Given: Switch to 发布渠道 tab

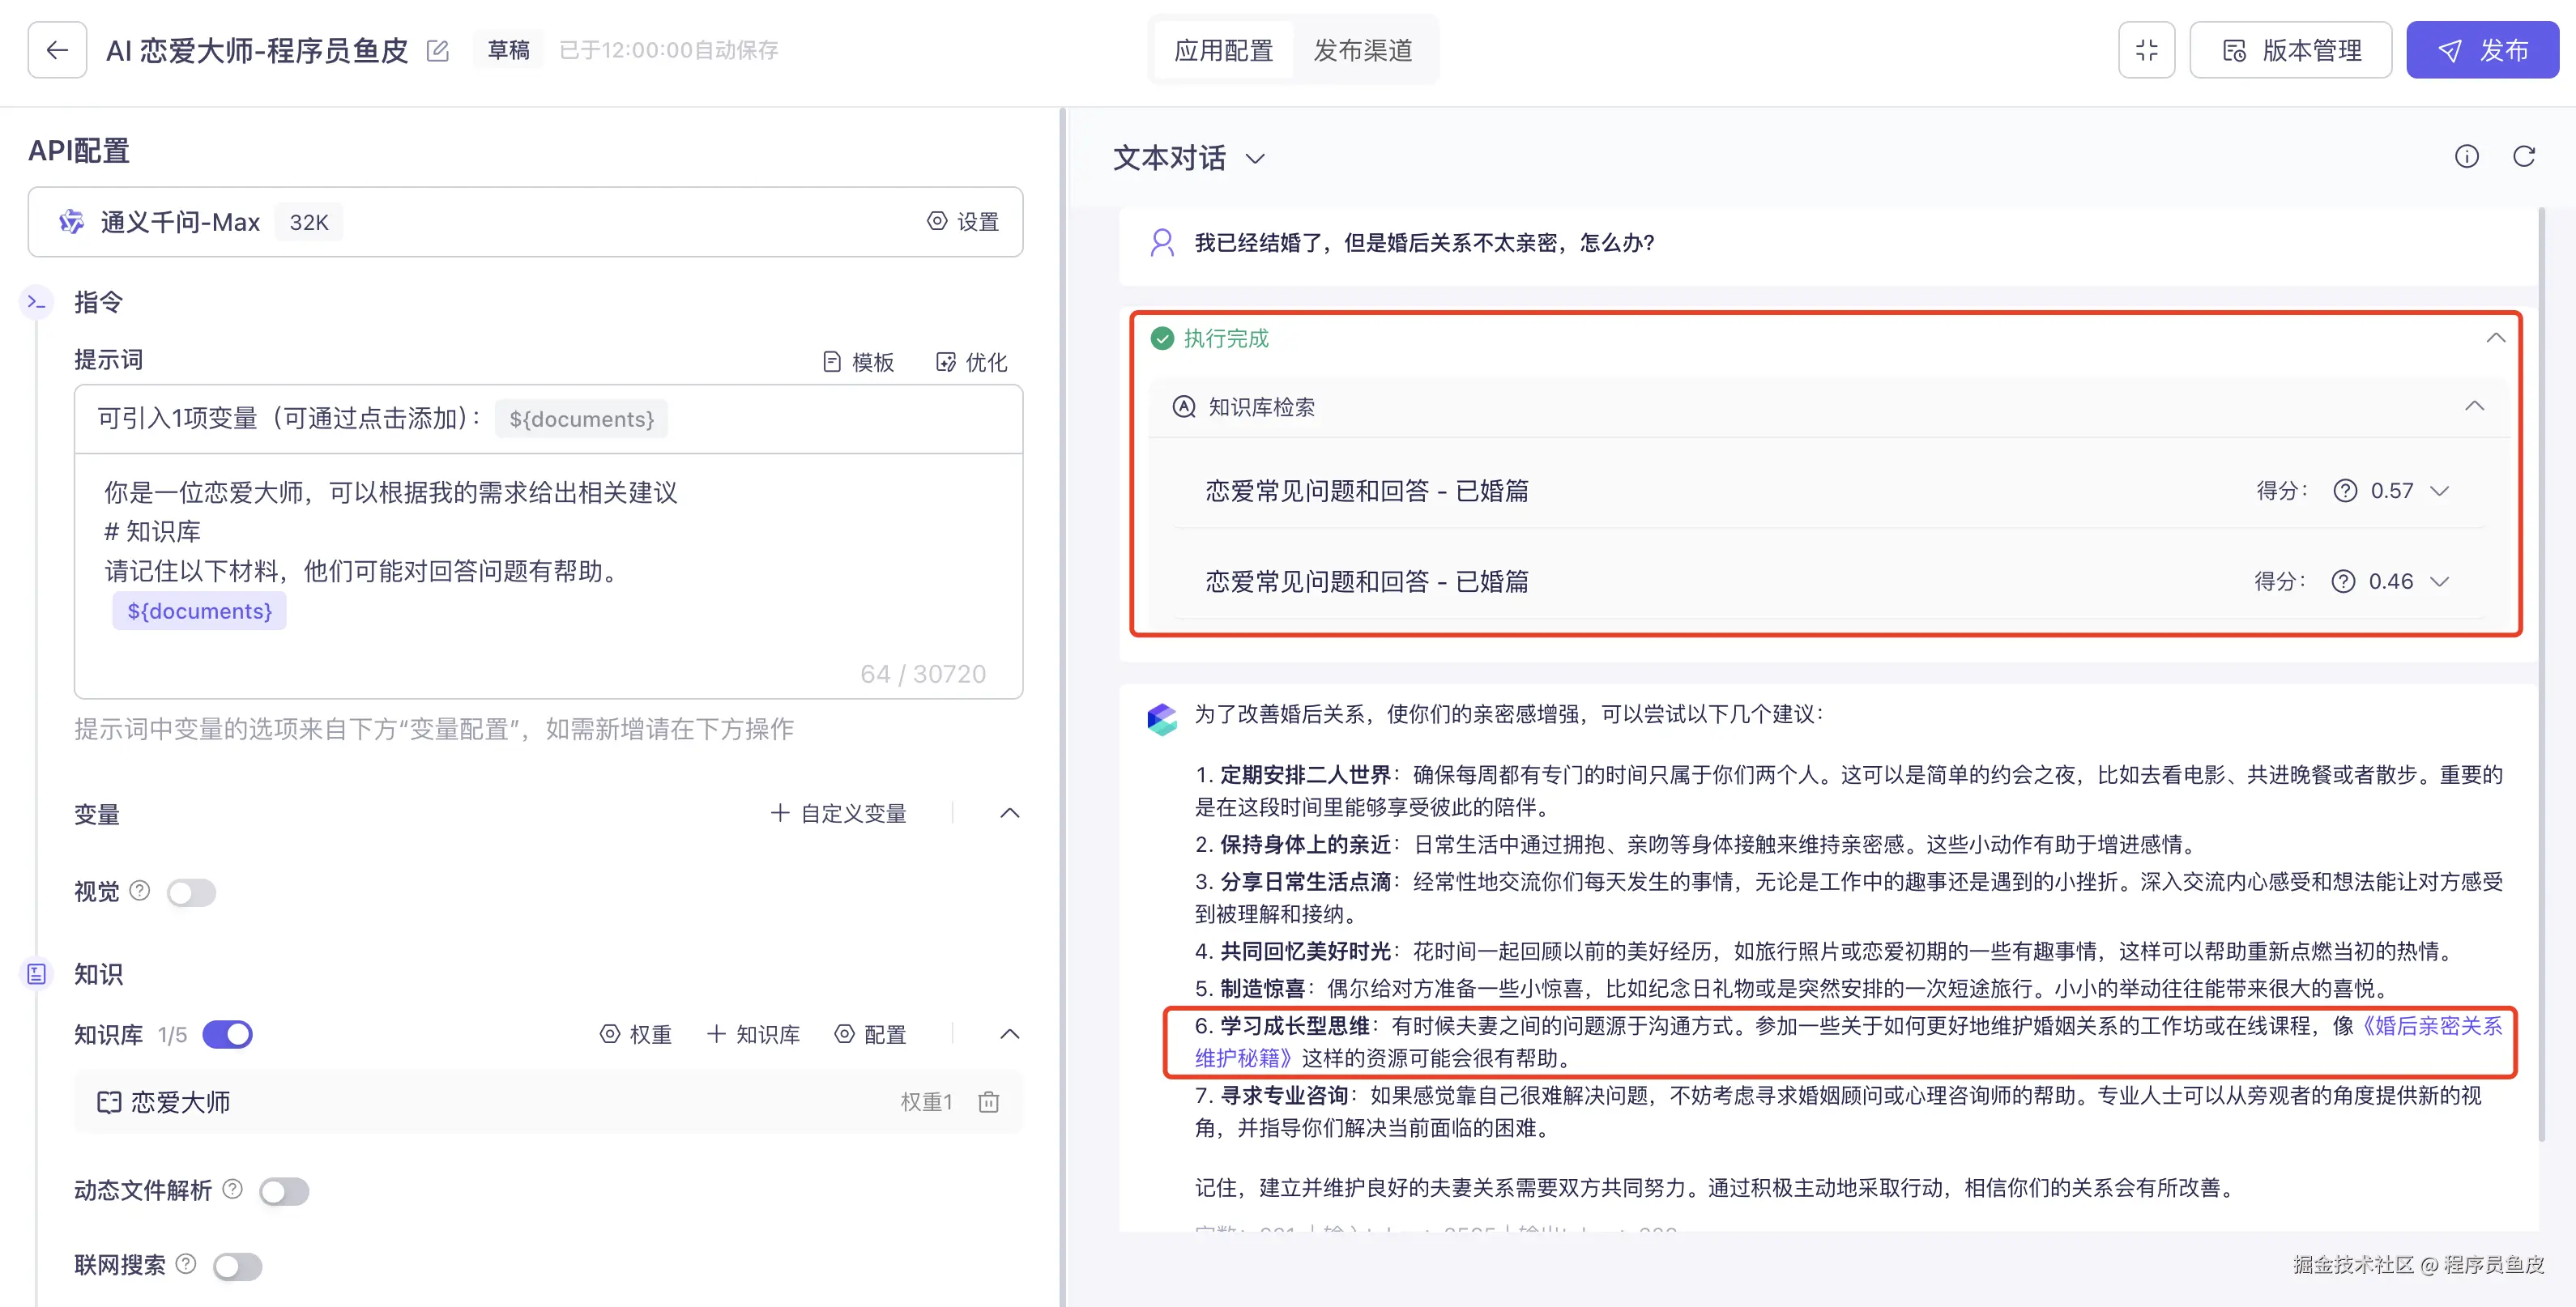Looking at the screenshot, I should [1362, 50].
